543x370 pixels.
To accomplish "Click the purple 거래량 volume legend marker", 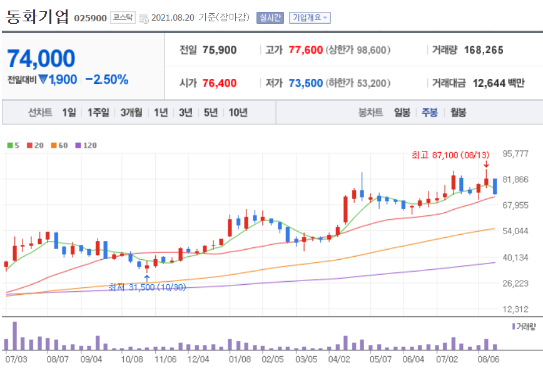I will [514, 326].
